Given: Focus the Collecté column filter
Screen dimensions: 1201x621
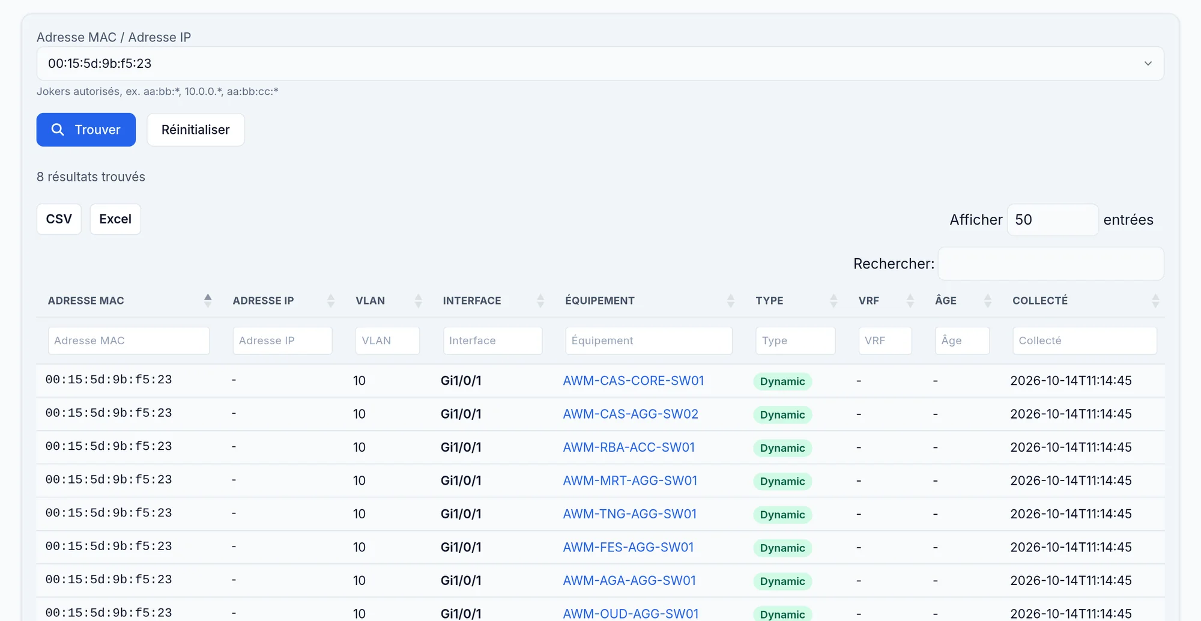Looking at the screenshot, I should [x=1085, y=341].
